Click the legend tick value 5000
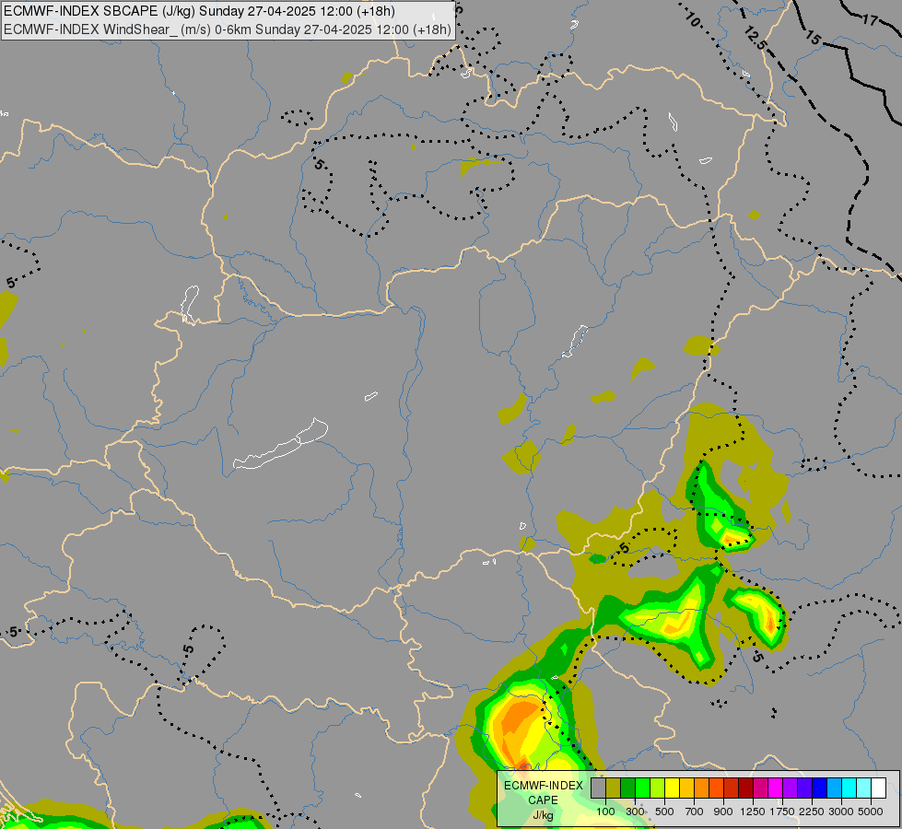 click(871, 811)
